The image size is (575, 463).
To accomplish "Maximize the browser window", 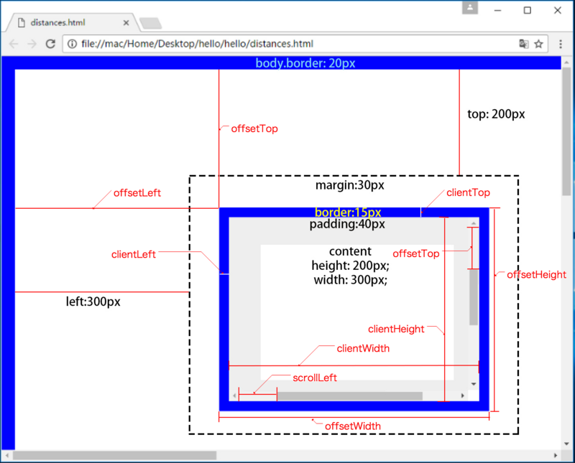I will [x=528, y=11].
